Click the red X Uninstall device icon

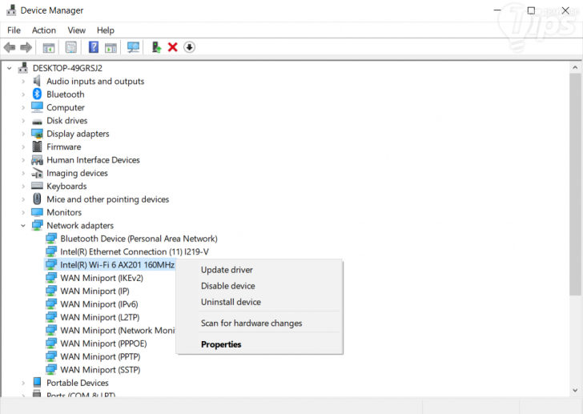coord(172,47)
